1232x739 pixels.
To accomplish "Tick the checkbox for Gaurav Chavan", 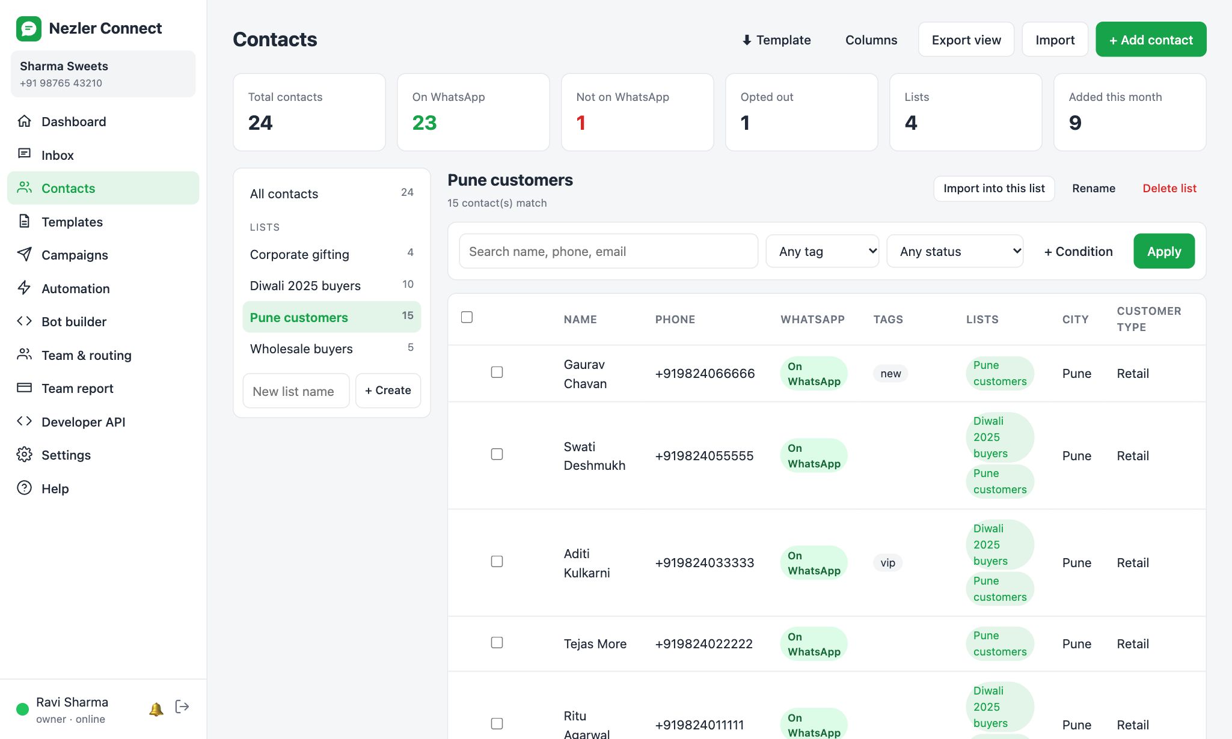I will tap(497, 373).
